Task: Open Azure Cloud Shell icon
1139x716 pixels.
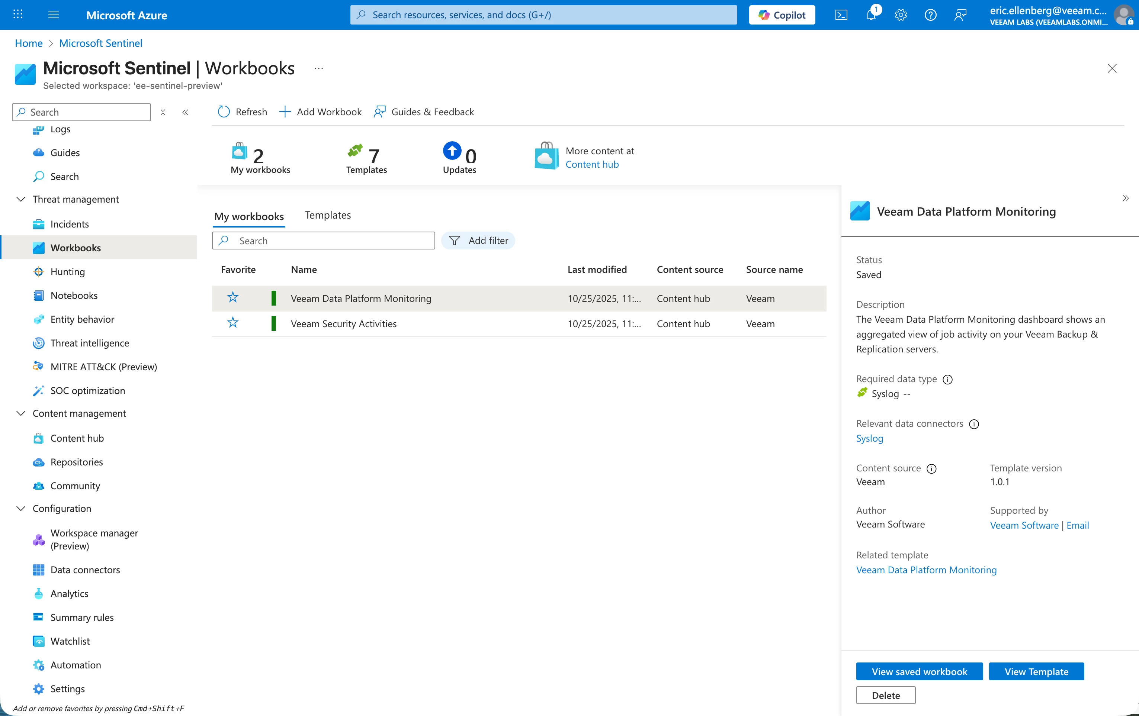Action: point(841,15)
